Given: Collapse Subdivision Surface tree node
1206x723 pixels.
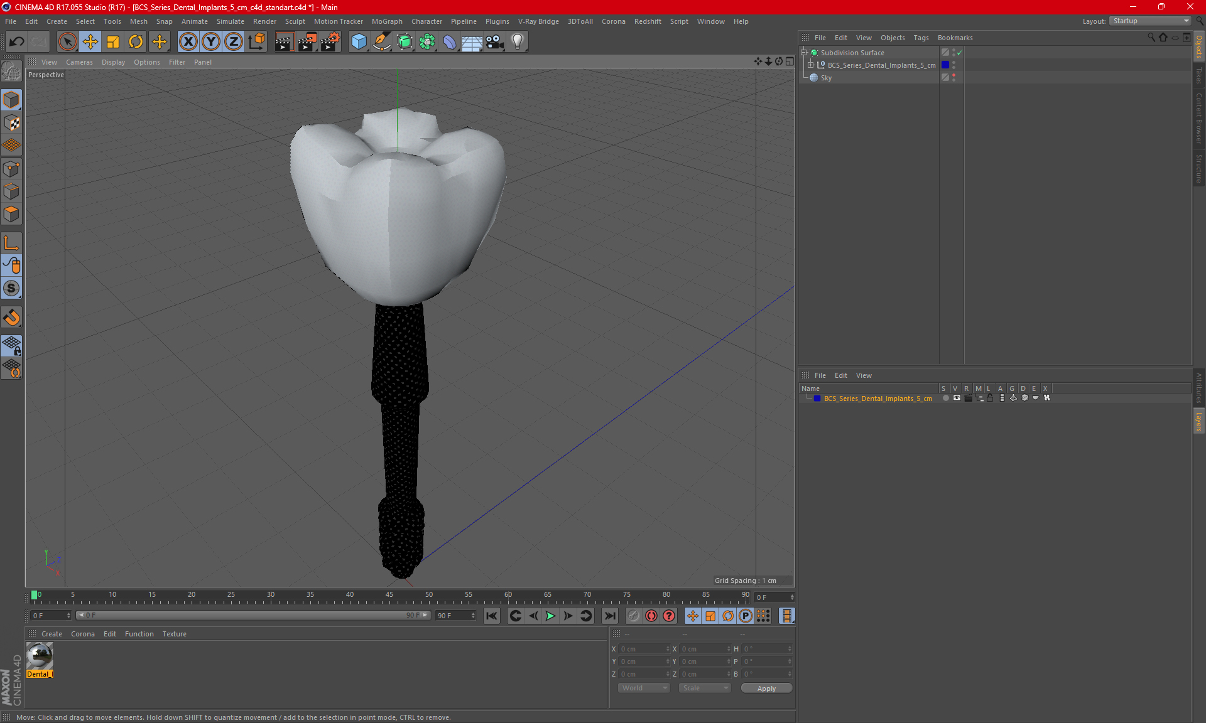Looking at the screenshot, I should click(x=804, y=53).
